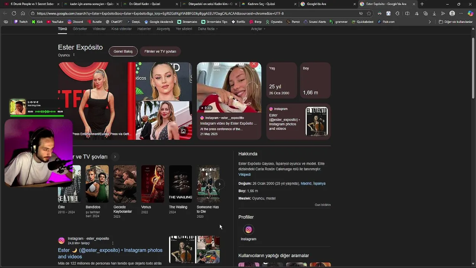
Task: Open the Streamlabs bookmark
Action: point(187,22)
